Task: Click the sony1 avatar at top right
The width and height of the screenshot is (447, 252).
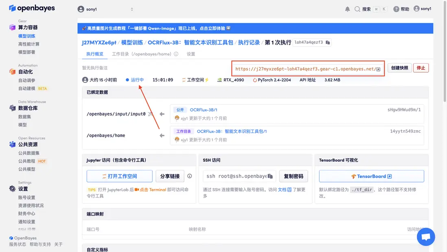Action: click(x=416, y=9)
